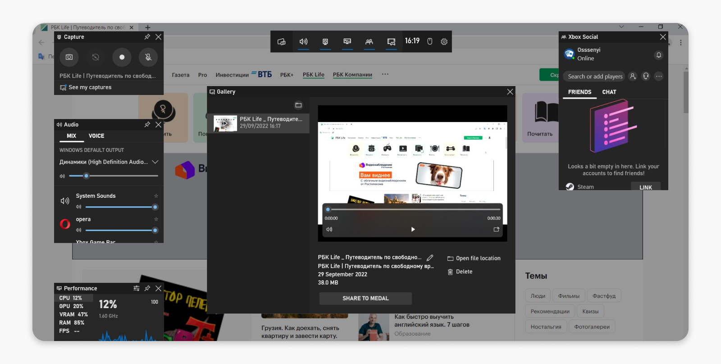Image resolution: width=721 pixels, height=364 pixels.
Task: Open captures folder icon in Gallery
Action: coord(298,105)
